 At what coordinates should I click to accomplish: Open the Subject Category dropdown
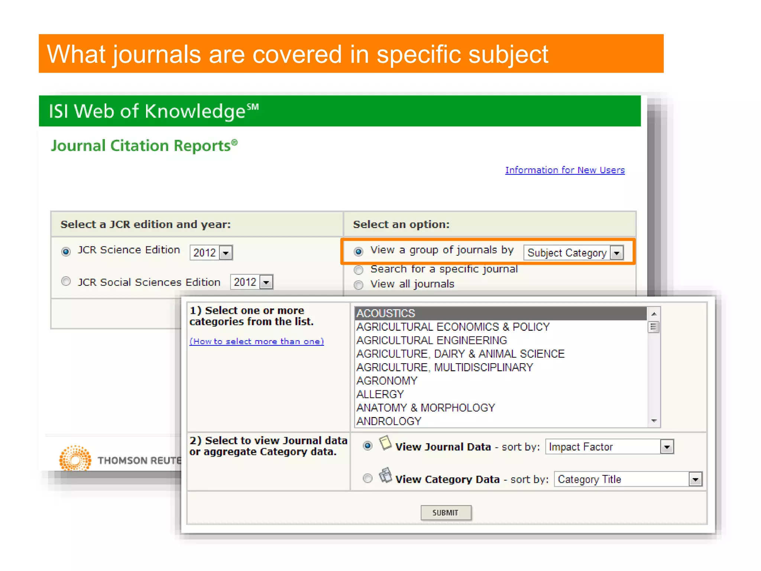pos(573,252)
